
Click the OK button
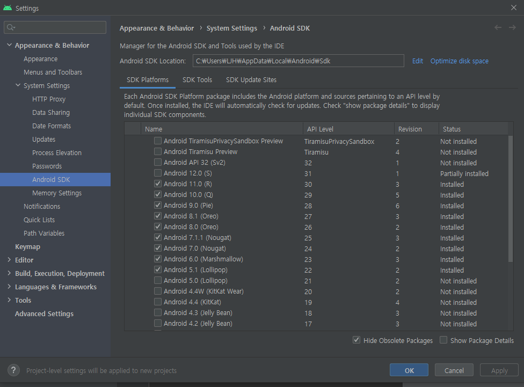coord(409,370)
